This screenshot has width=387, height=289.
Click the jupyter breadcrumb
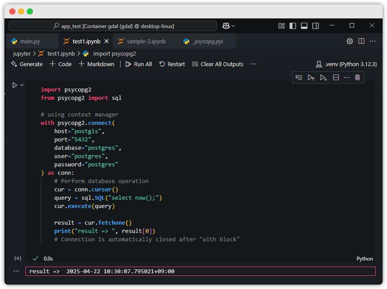(22, 54)
